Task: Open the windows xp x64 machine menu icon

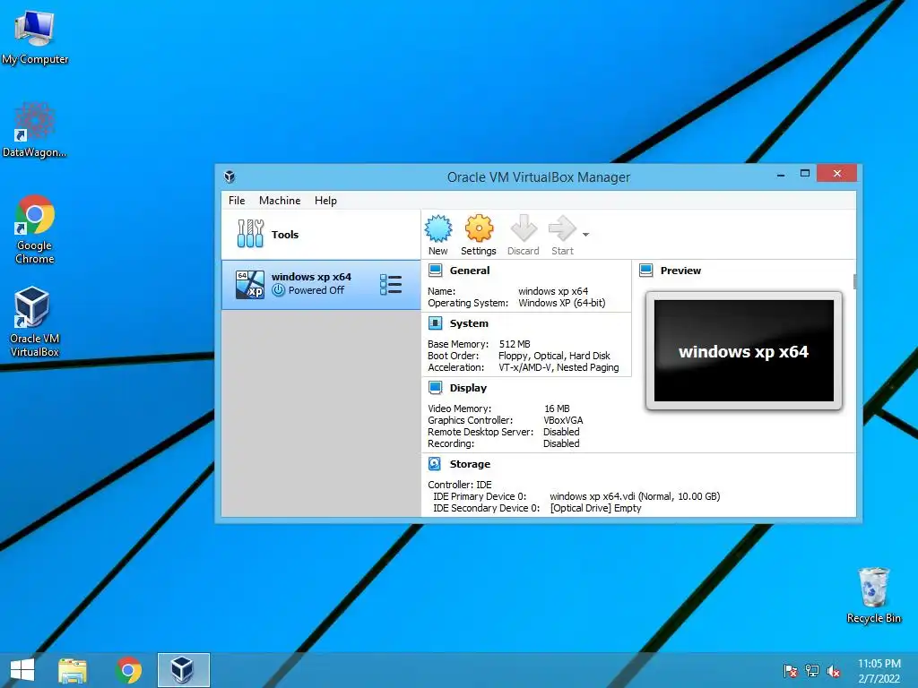Action: click(391, 284)
